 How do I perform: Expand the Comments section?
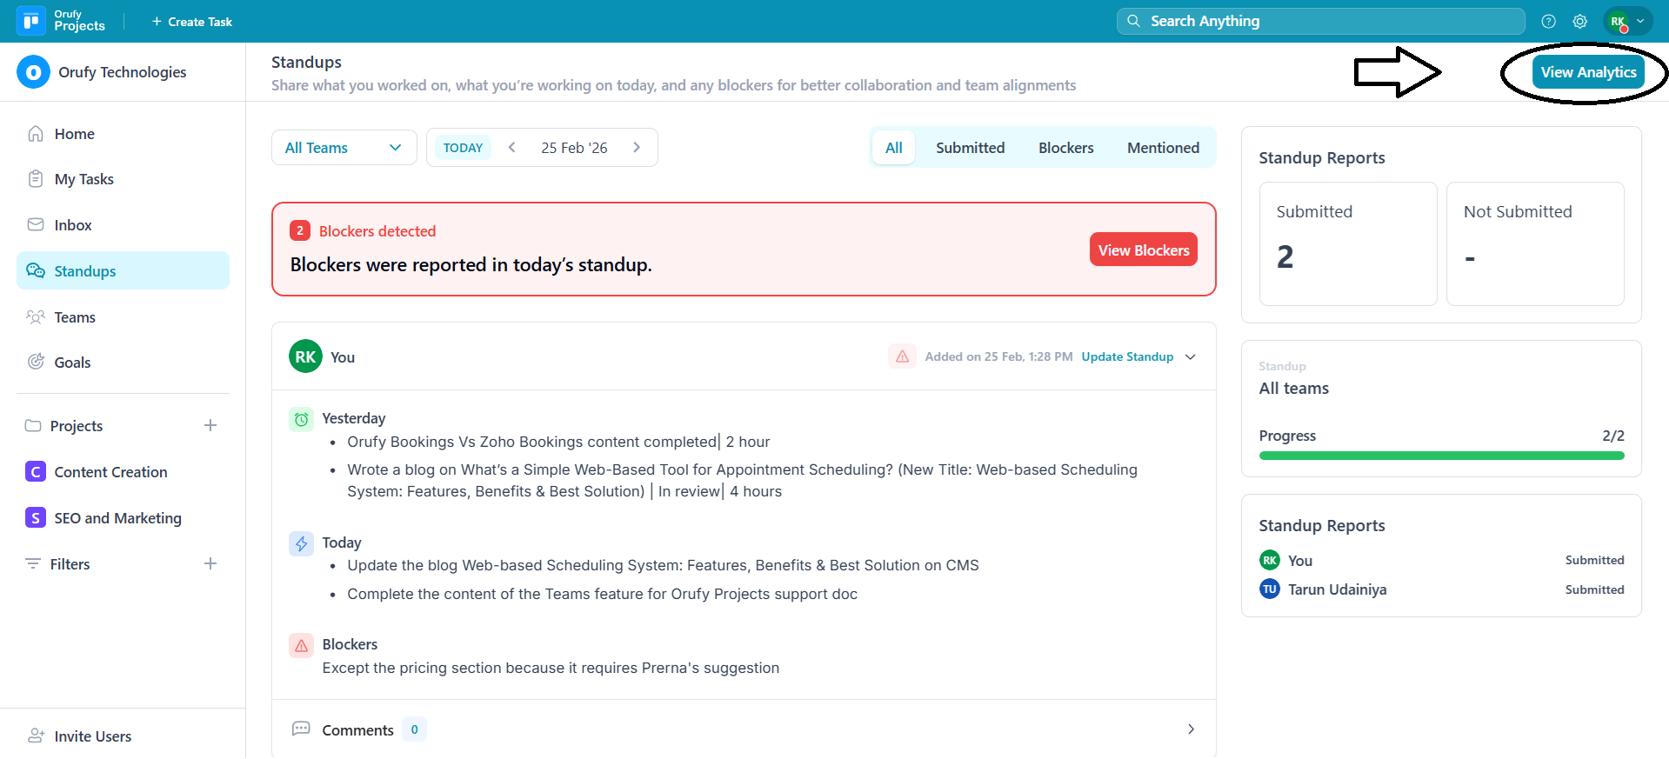point(1191,729)
